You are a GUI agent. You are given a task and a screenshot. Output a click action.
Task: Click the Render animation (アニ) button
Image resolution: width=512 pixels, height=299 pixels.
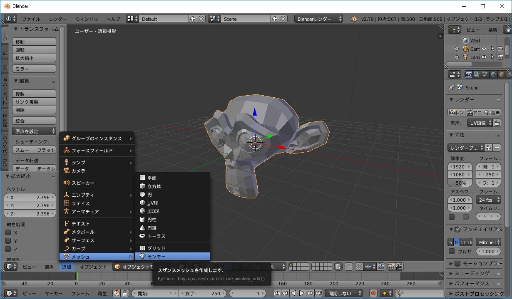coord(474,113)
